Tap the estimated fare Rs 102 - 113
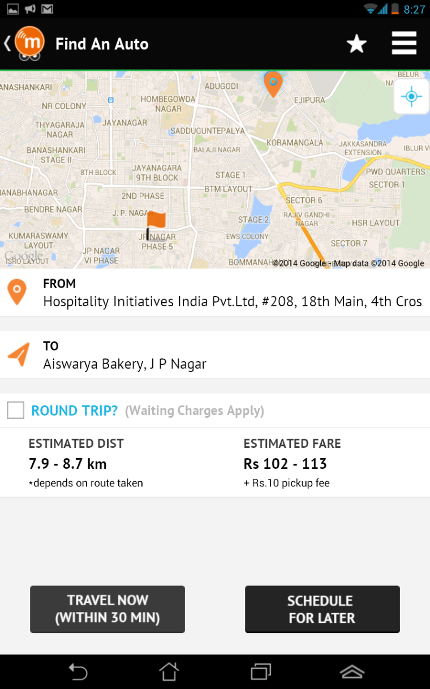 (285, 464)
